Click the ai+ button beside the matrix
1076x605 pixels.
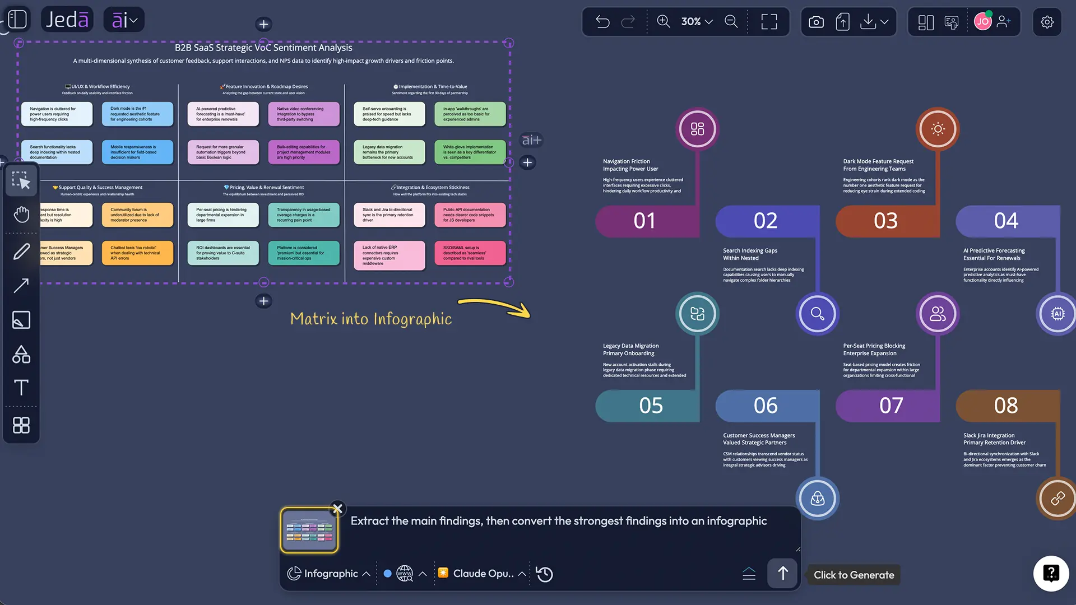click(x=531, y=140)
